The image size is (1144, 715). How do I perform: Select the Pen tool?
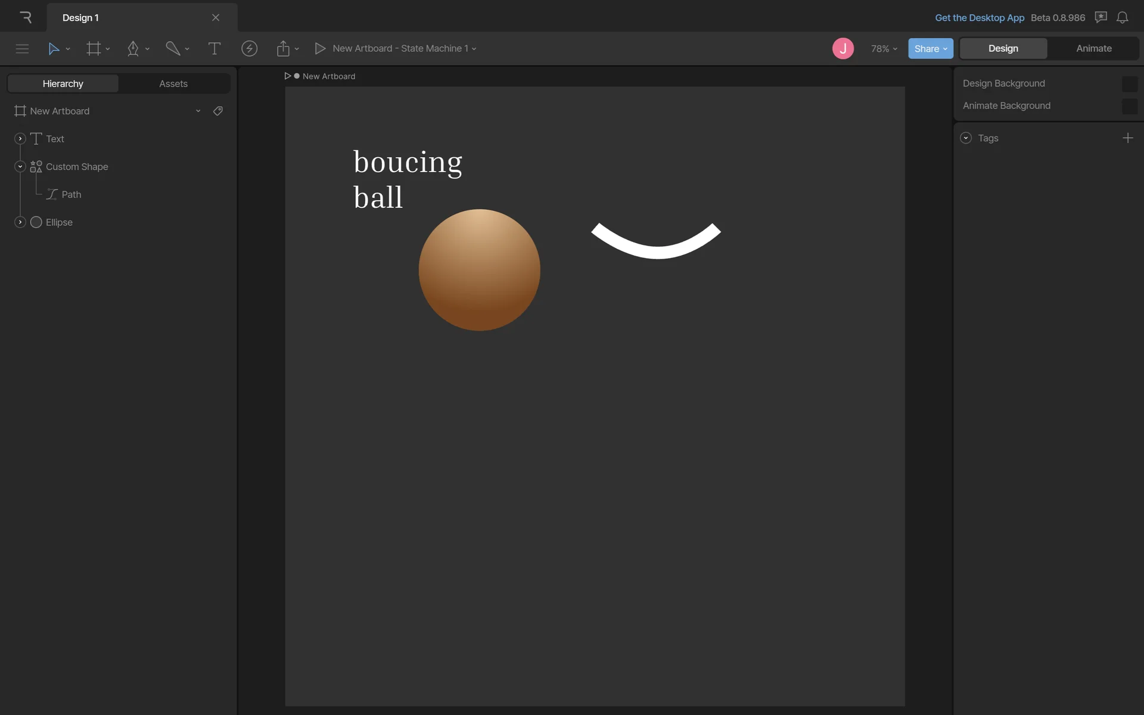point(133,49)
